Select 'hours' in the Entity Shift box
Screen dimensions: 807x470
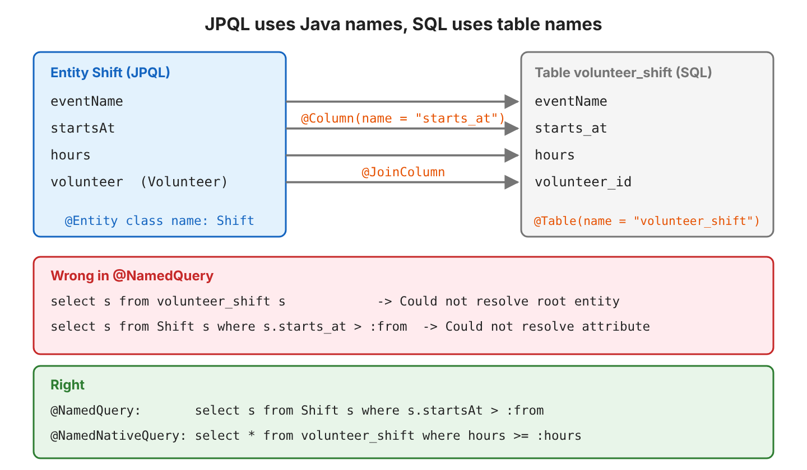[71, 155]
